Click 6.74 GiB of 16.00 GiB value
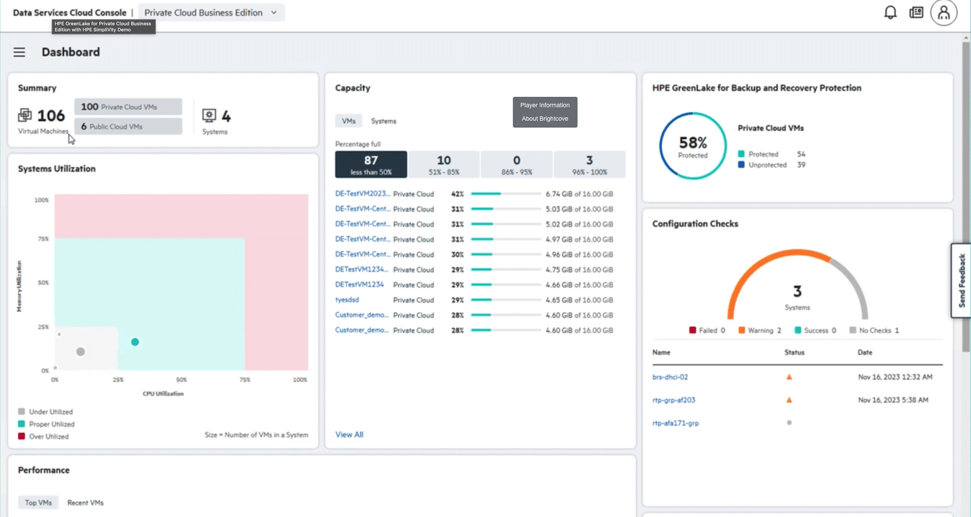Viewport: 971px width, 517px height. click(579, 193)
